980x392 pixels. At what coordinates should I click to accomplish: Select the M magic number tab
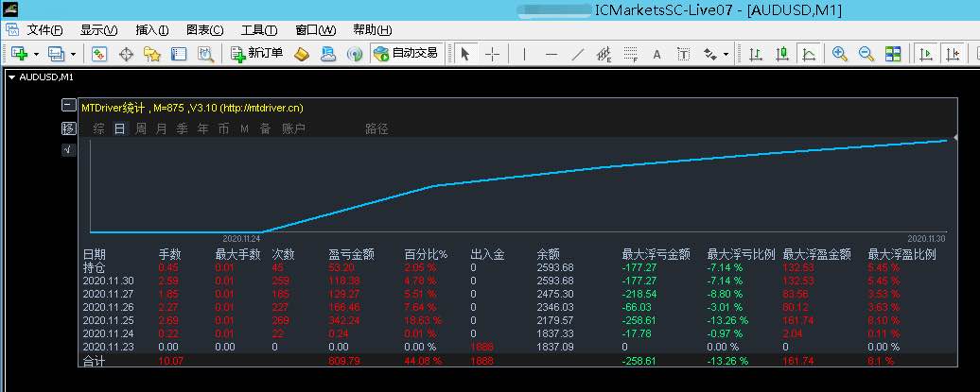244,129
